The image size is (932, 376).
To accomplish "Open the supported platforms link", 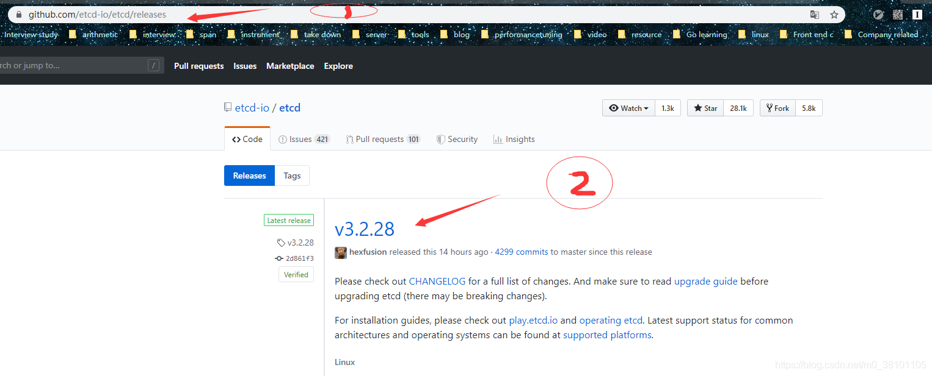I will pos(607,335).
